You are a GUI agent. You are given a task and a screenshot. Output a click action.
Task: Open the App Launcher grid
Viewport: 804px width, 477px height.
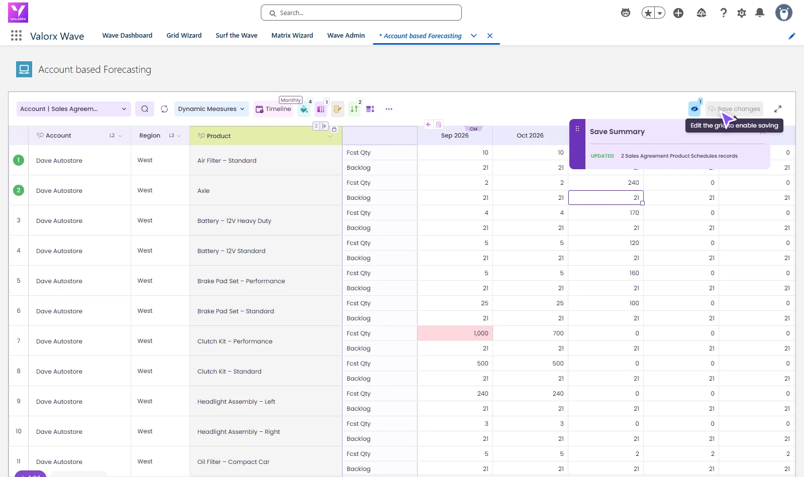point(16,36)
